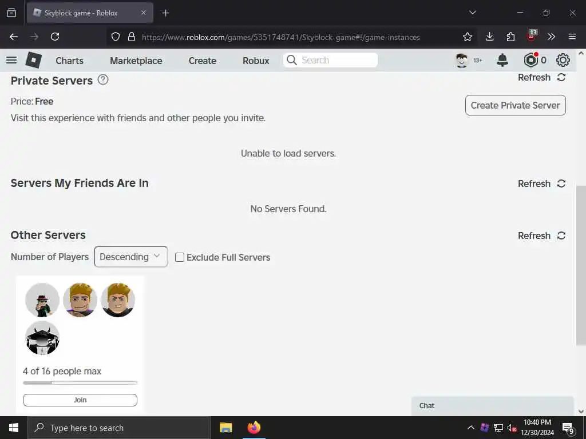
Task: View site security lock information
Action: (131, 37)
